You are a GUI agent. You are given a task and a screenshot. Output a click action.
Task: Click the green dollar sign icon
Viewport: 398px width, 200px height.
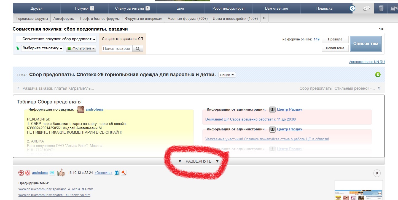coord(378,75)
